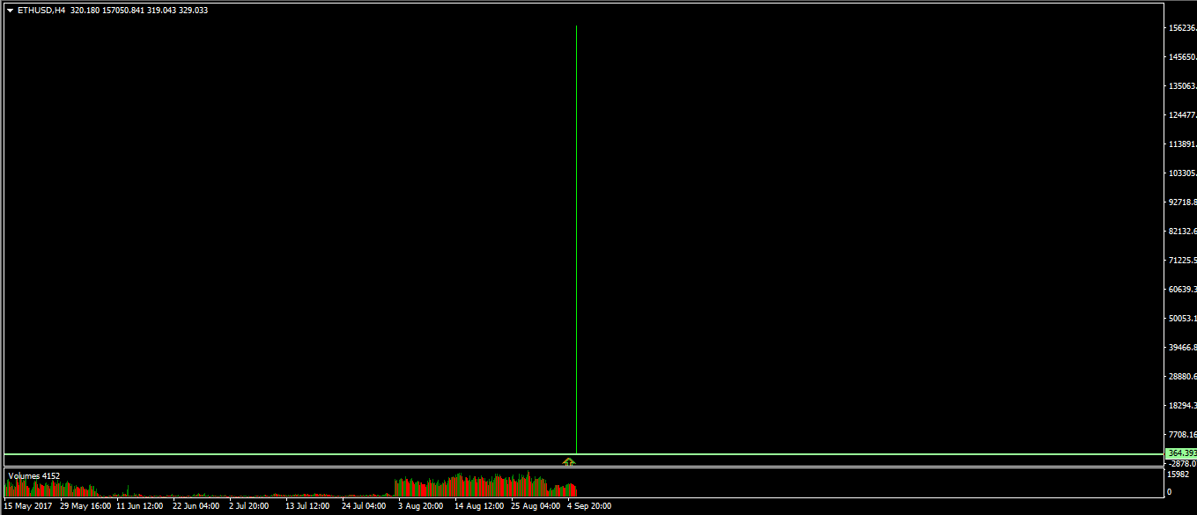Click the -2878 price scale value
This screenshot has width=1197, height=515.
point(1182,463)
